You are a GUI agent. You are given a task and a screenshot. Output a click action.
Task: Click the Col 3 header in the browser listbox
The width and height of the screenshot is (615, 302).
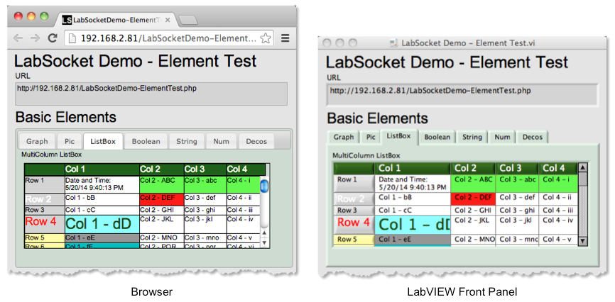tap(205, 169)
